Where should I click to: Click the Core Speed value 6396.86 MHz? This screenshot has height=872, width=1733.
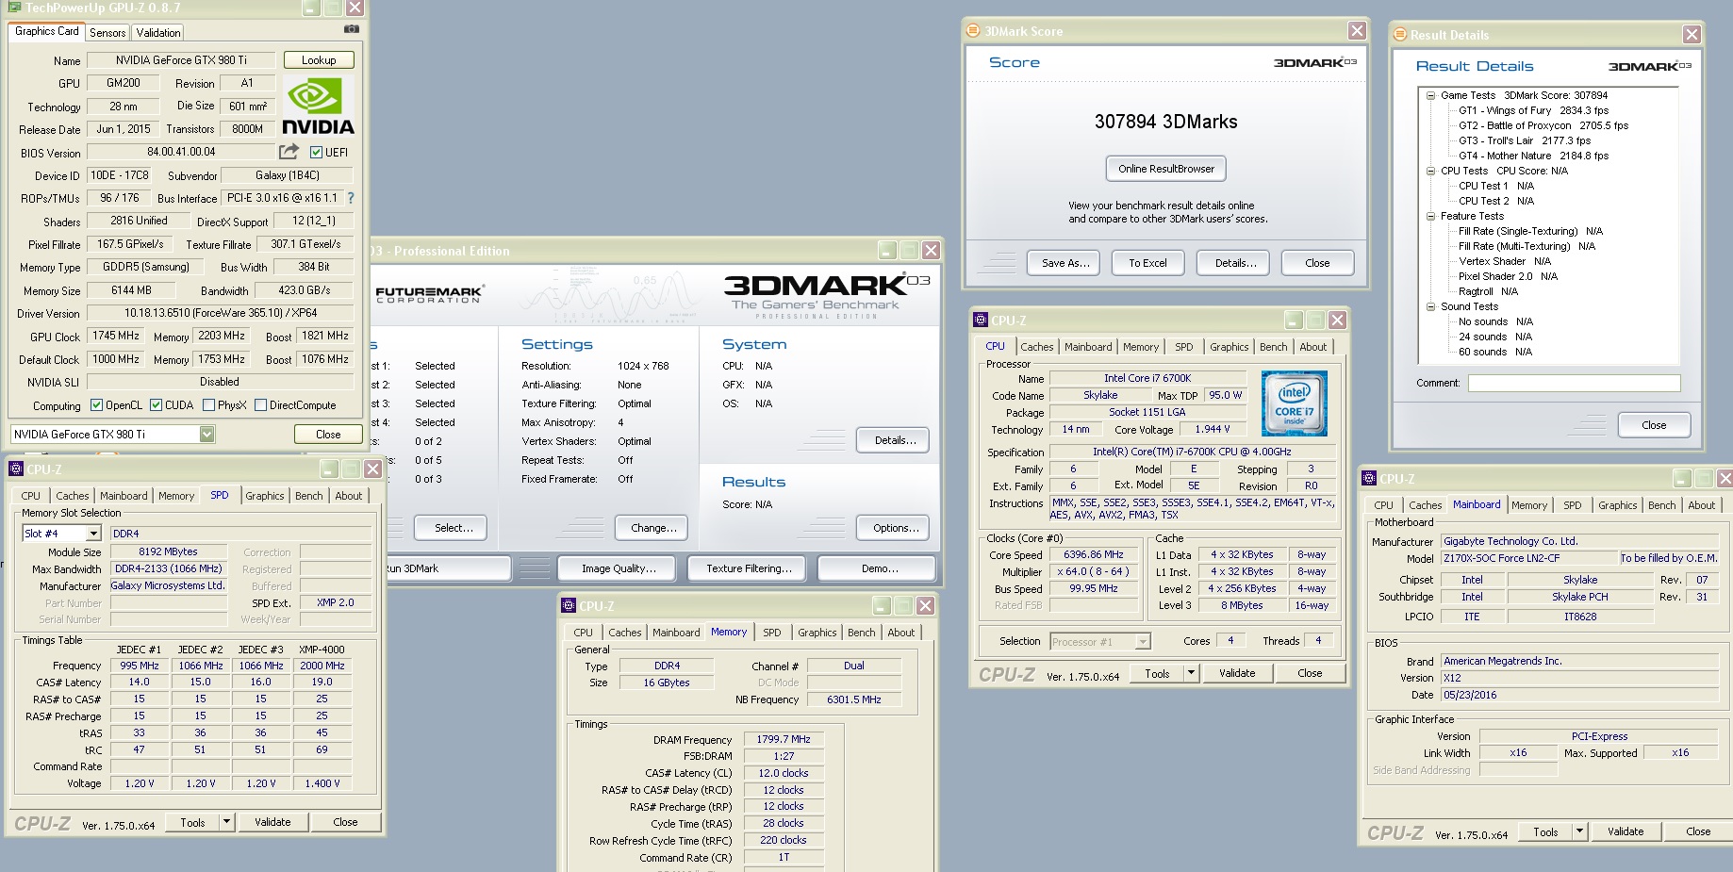coord(1093,554)
